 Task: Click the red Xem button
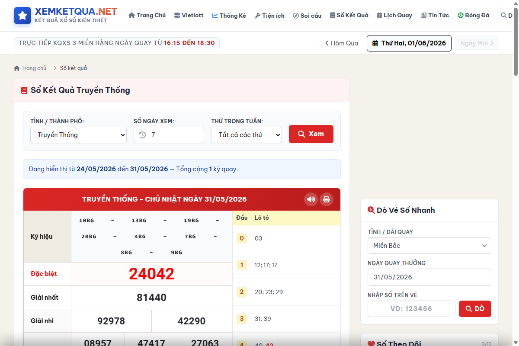point(311,134)
